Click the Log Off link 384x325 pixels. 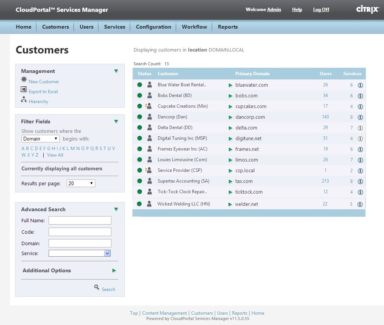click(x=321, y=10)
